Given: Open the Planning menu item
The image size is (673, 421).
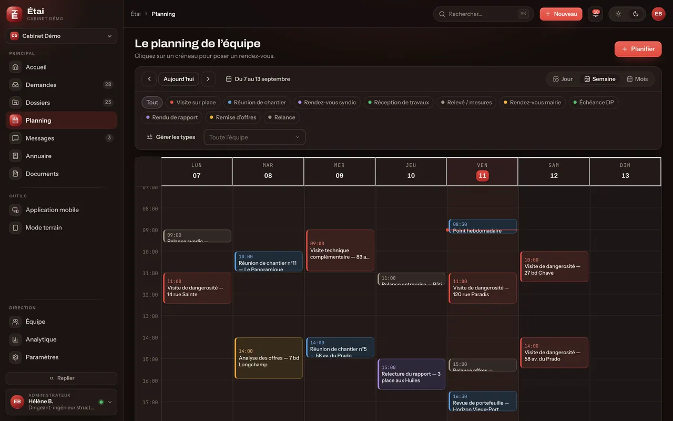Looking at the screenshot, I should point(62,121).
